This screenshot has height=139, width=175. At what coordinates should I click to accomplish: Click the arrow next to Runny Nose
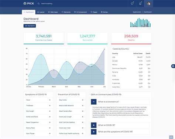click(x=50, y=128)
